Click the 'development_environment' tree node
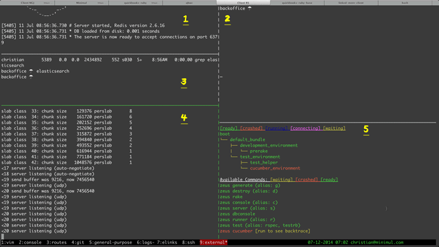 269,145
